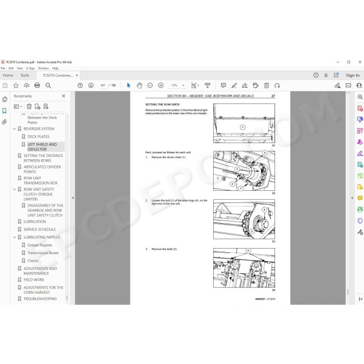Open the Window menu
Viewport: 364px width, 364px height.
[43, 68]
